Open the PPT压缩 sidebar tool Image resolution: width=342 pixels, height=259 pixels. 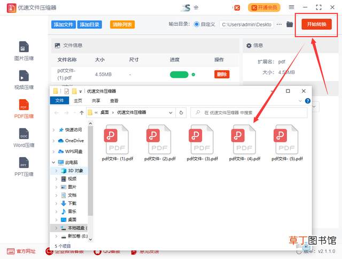[24, 167]
